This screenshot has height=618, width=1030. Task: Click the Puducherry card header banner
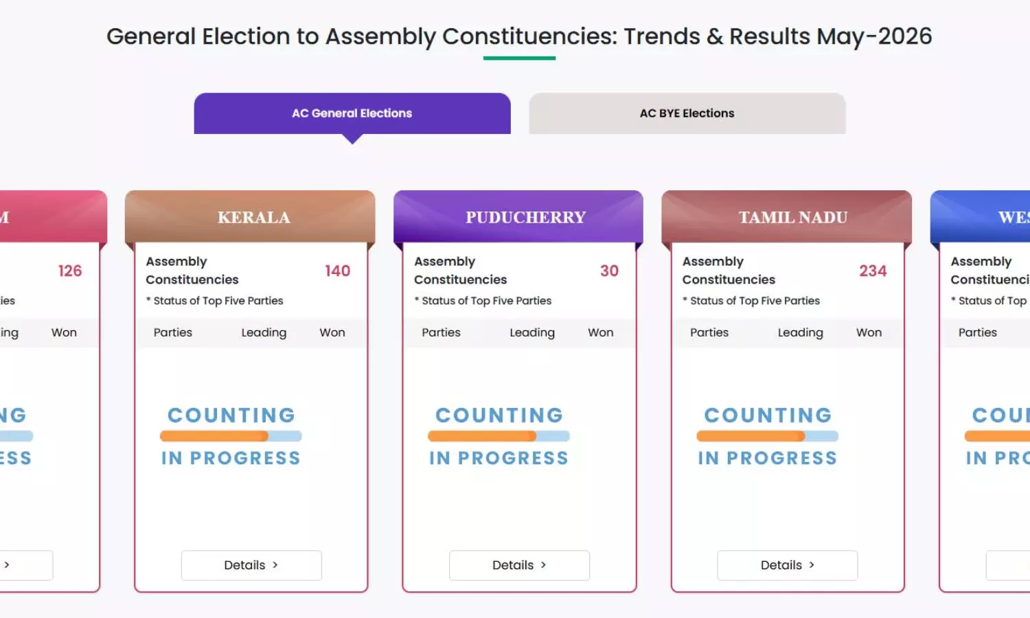(x=518, y=217)
